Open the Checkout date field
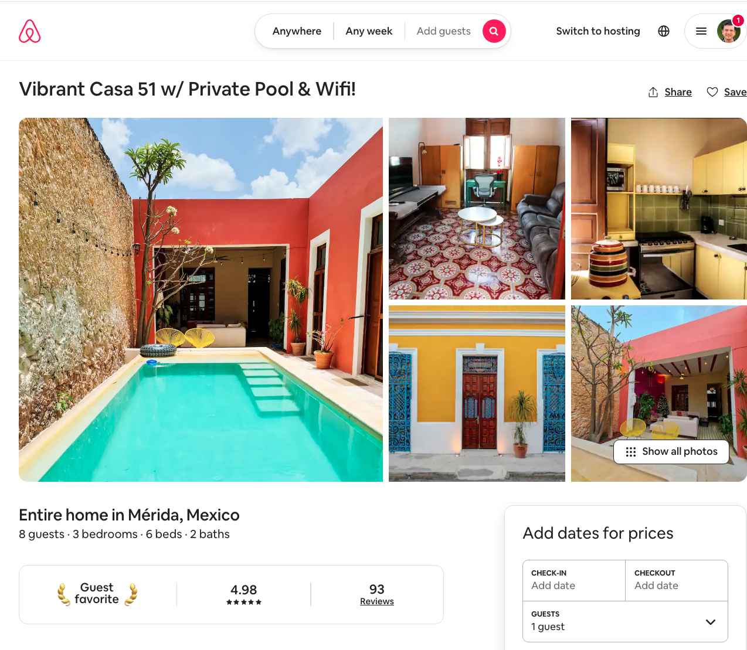Image resolution: width=747 pixels, height=650 pixels. click(677, 580)
